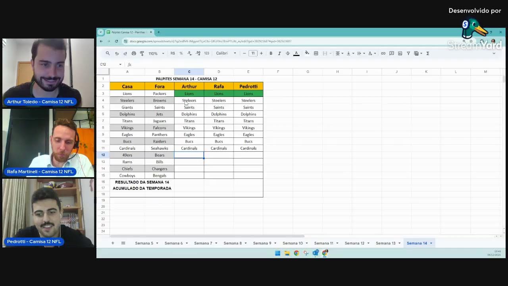Redo the last undone action
The height and width of the screenshot is (286, 508).
(125, 53)
